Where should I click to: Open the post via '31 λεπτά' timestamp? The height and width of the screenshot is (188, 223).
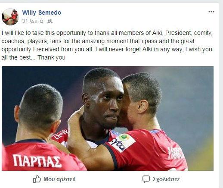[32, 21]
